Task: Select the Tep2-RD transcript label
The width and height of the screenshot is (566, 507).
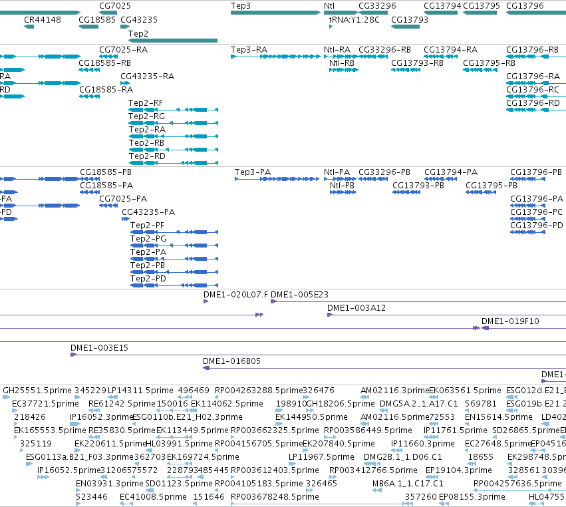Action: pyautogui.click(x=147, y=156)
